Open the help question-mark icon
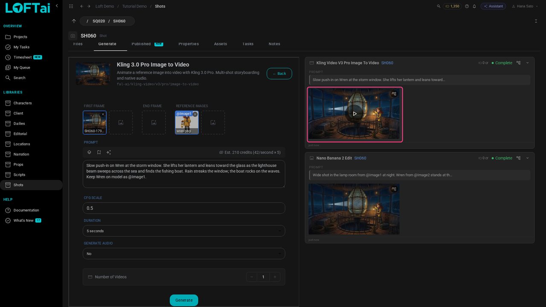This screenshot has width=546, height=307. (467, 6)
